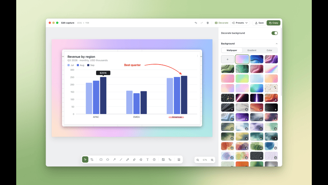Click the highlighted Americas axis label
Image resolution: width=328 pixels, height=185 pixels.
pyautogui.click(x=177, y=117)
